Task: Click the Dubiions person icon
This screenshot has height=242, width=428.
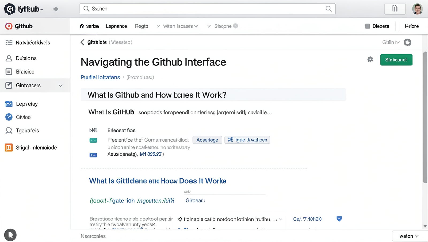Action: pos(9,58)
